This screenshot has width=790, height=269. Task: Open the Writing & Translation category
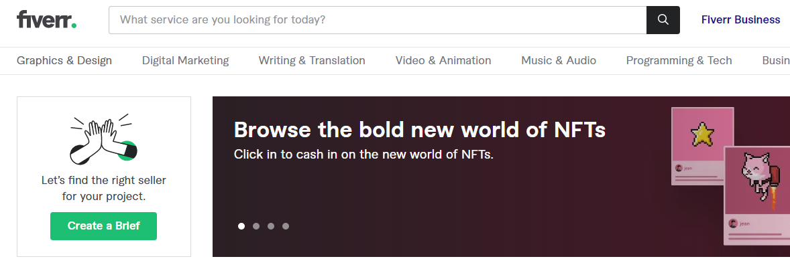point(312,60)
